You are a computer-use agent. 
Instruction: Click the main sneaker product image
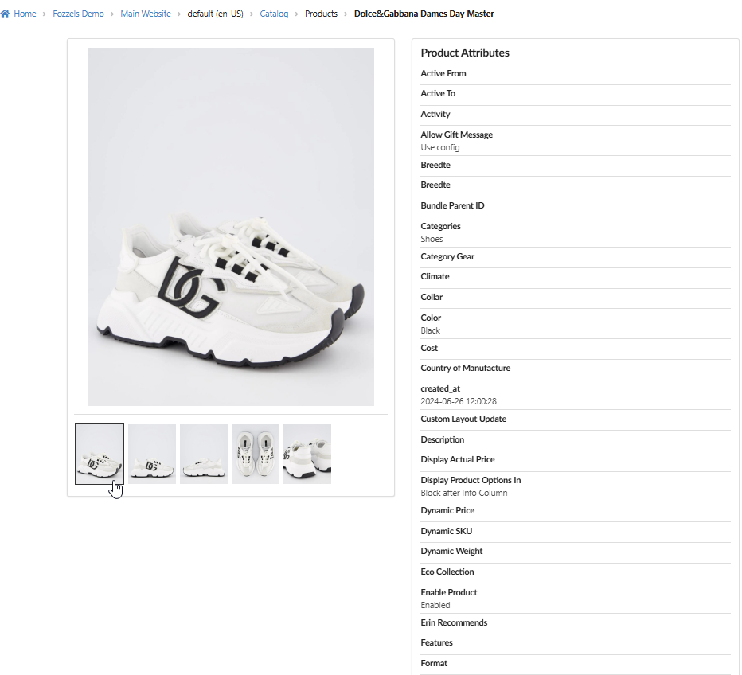coord(231,227)
